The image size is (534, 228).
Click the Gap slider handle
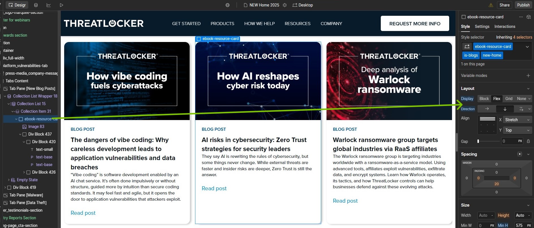click(x=478, y=141)
